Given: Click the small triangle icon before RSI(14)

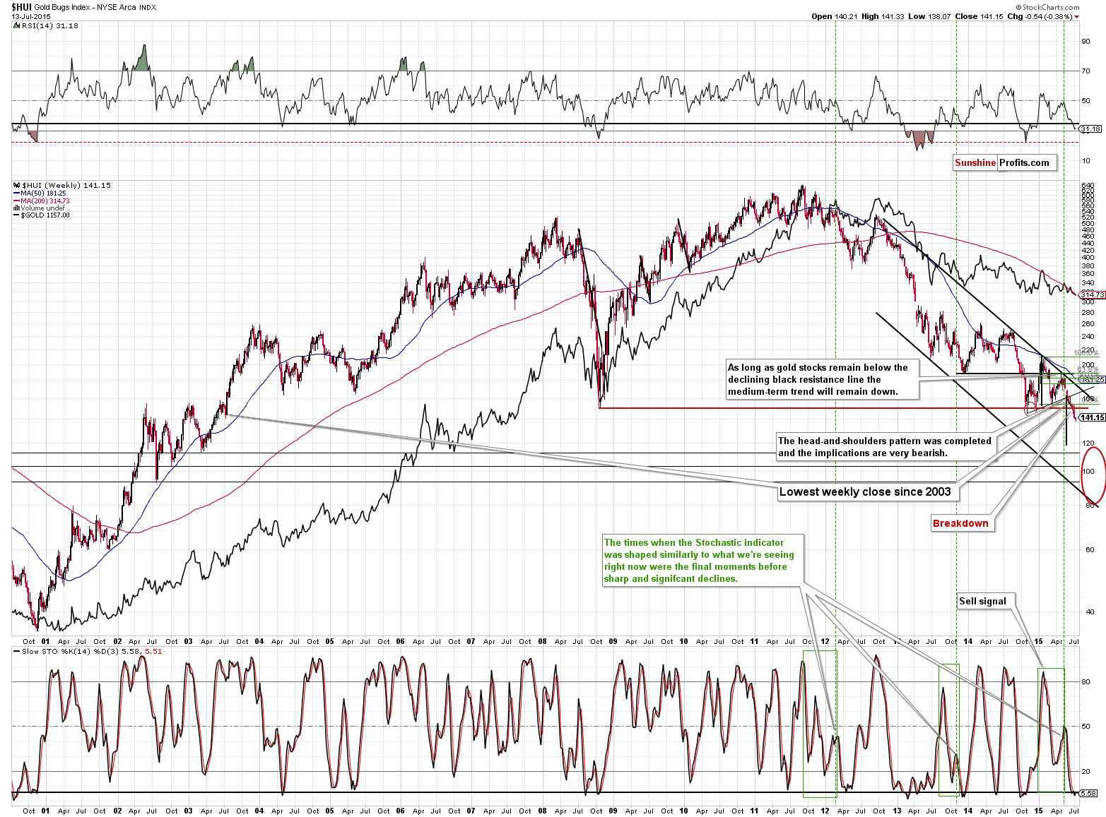Looking at the screenshot, I should tap(17, 25).
